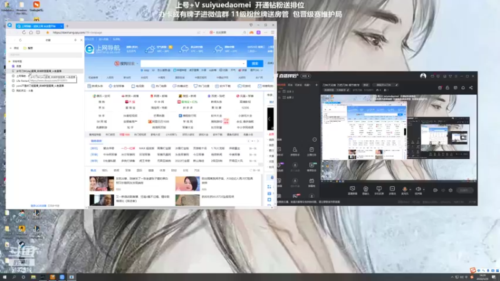Toggle the 麦克风 microphone icon
Viewport: 500px width, 281px height.
tap(404, 190)
